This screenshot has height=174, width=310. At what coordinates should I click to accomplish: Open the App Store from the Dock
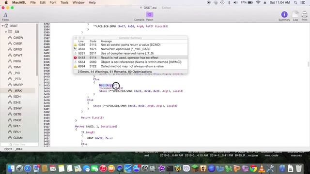(137, 169)
